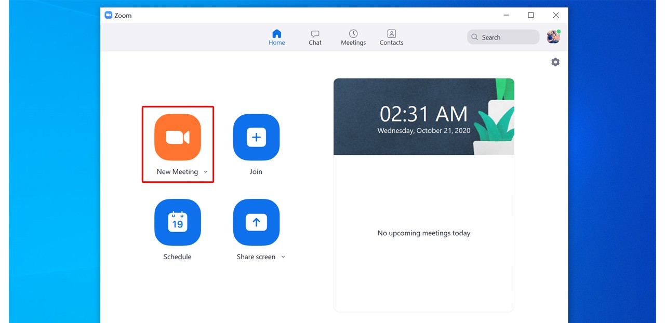Click the upcoming meetings panel
665x323 pixels.
click(x=423, y=233)
